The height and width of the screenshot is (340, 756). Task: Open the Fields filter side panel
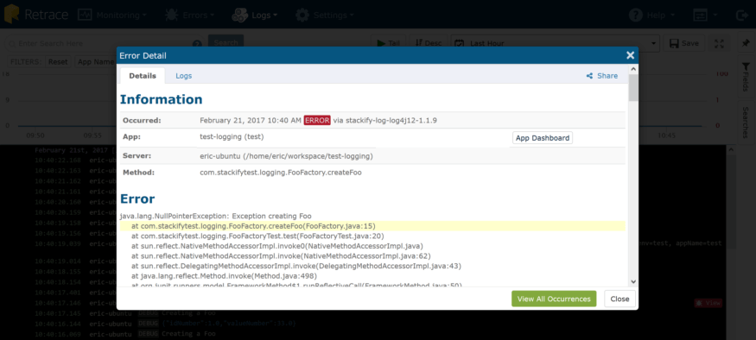746,77
